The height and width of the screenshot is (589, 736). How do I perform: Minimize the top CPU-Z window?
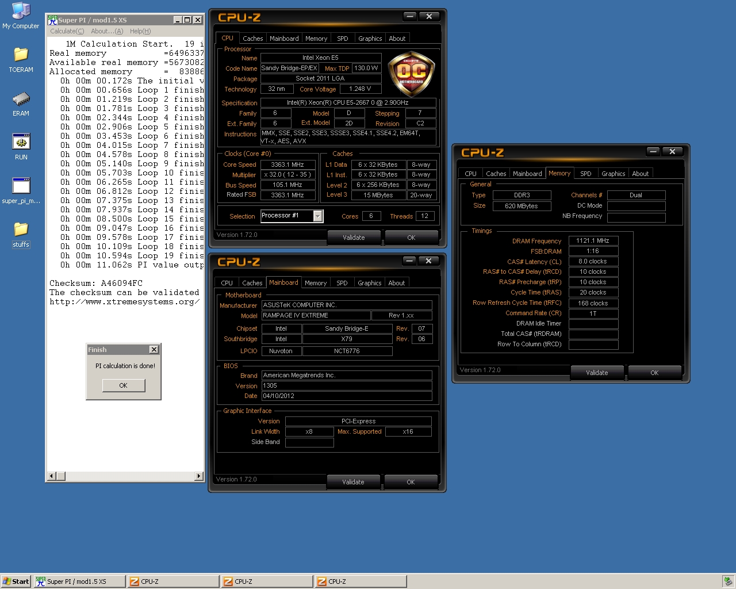click(410, 16)
